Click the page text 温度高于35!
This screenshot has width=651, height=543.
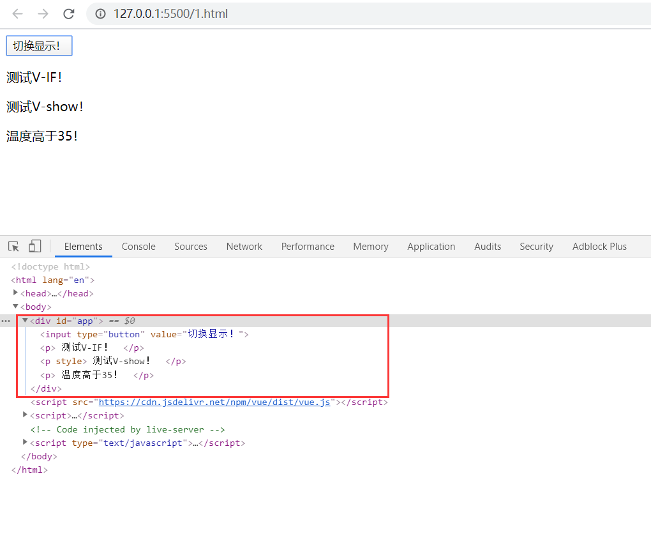pyautogui.click(x=42, y=136)
